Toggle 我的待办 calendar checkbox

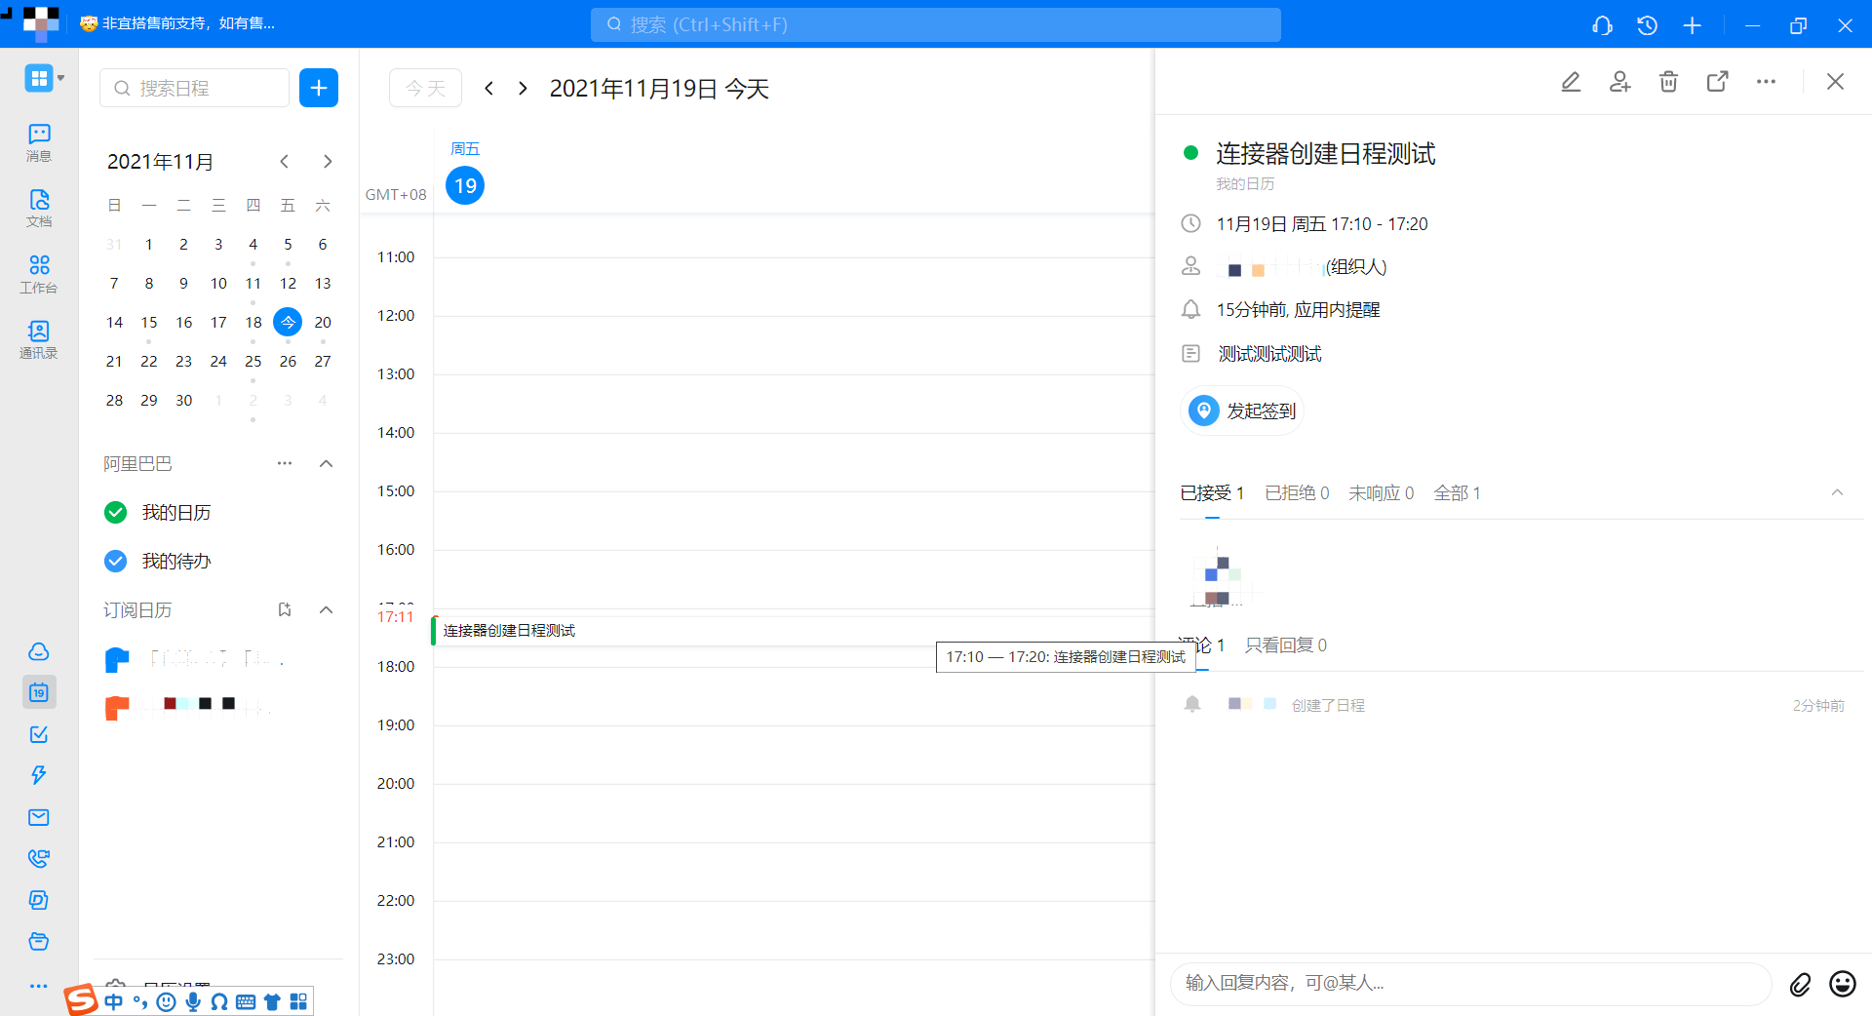[x=115, y=561]
